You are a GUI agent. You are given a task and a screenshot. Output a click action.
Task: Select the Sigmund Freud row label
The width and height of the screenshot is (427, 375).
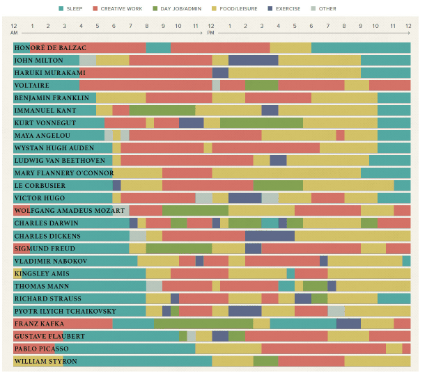(x=45, y=248)
